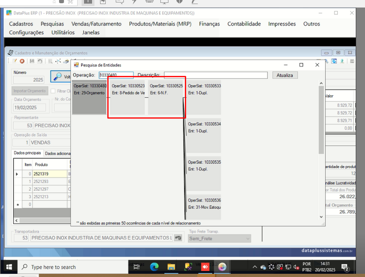This screenshot has width=365, height=277.
Task: Click the grey list icon at toolbar right end
Action: [x=352, y=61]
